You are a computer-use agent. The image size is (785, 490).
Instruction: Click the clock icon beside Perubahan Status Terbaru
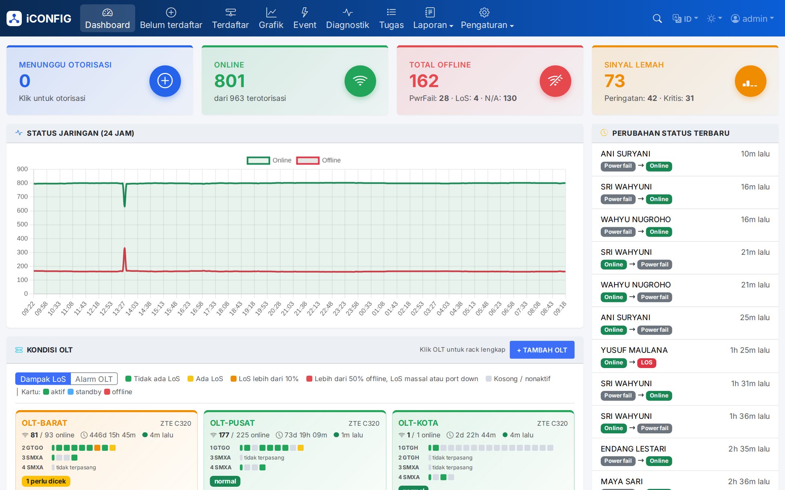(x=604, y=133)
